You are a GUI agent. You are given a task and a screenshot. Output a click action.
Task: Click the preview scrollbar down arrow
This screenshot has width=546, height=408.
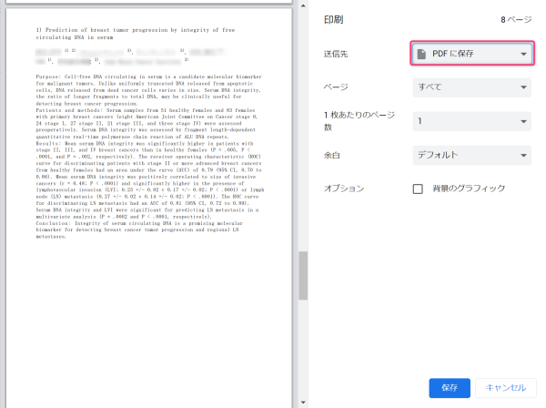304,402
